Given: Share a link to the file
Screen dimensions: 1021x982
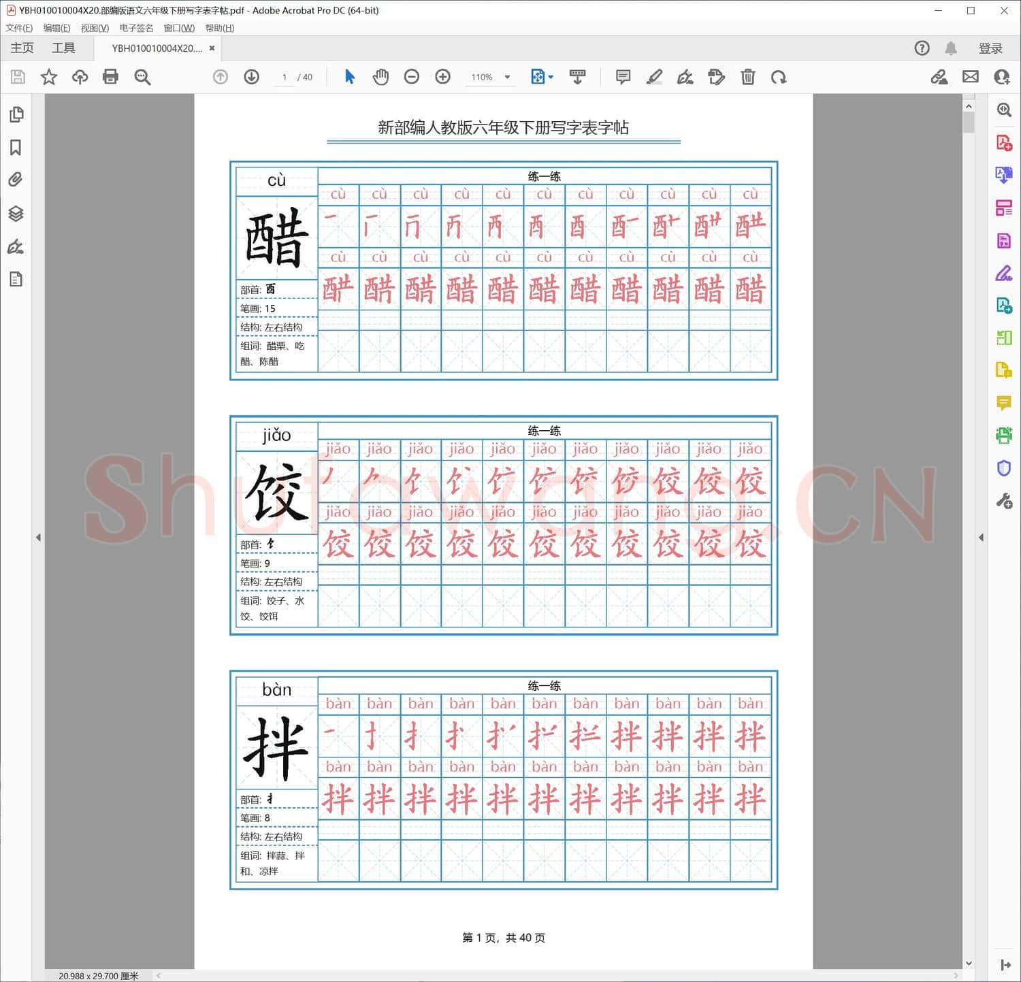Looking at the screenshot, I should point(939,77).
